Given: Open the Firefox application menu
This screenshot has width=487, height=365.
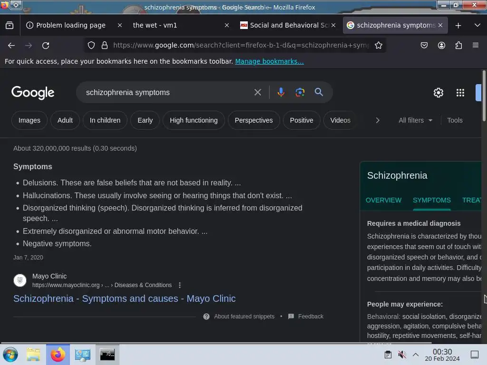Looking at the screenshot, I should point(476,45).
